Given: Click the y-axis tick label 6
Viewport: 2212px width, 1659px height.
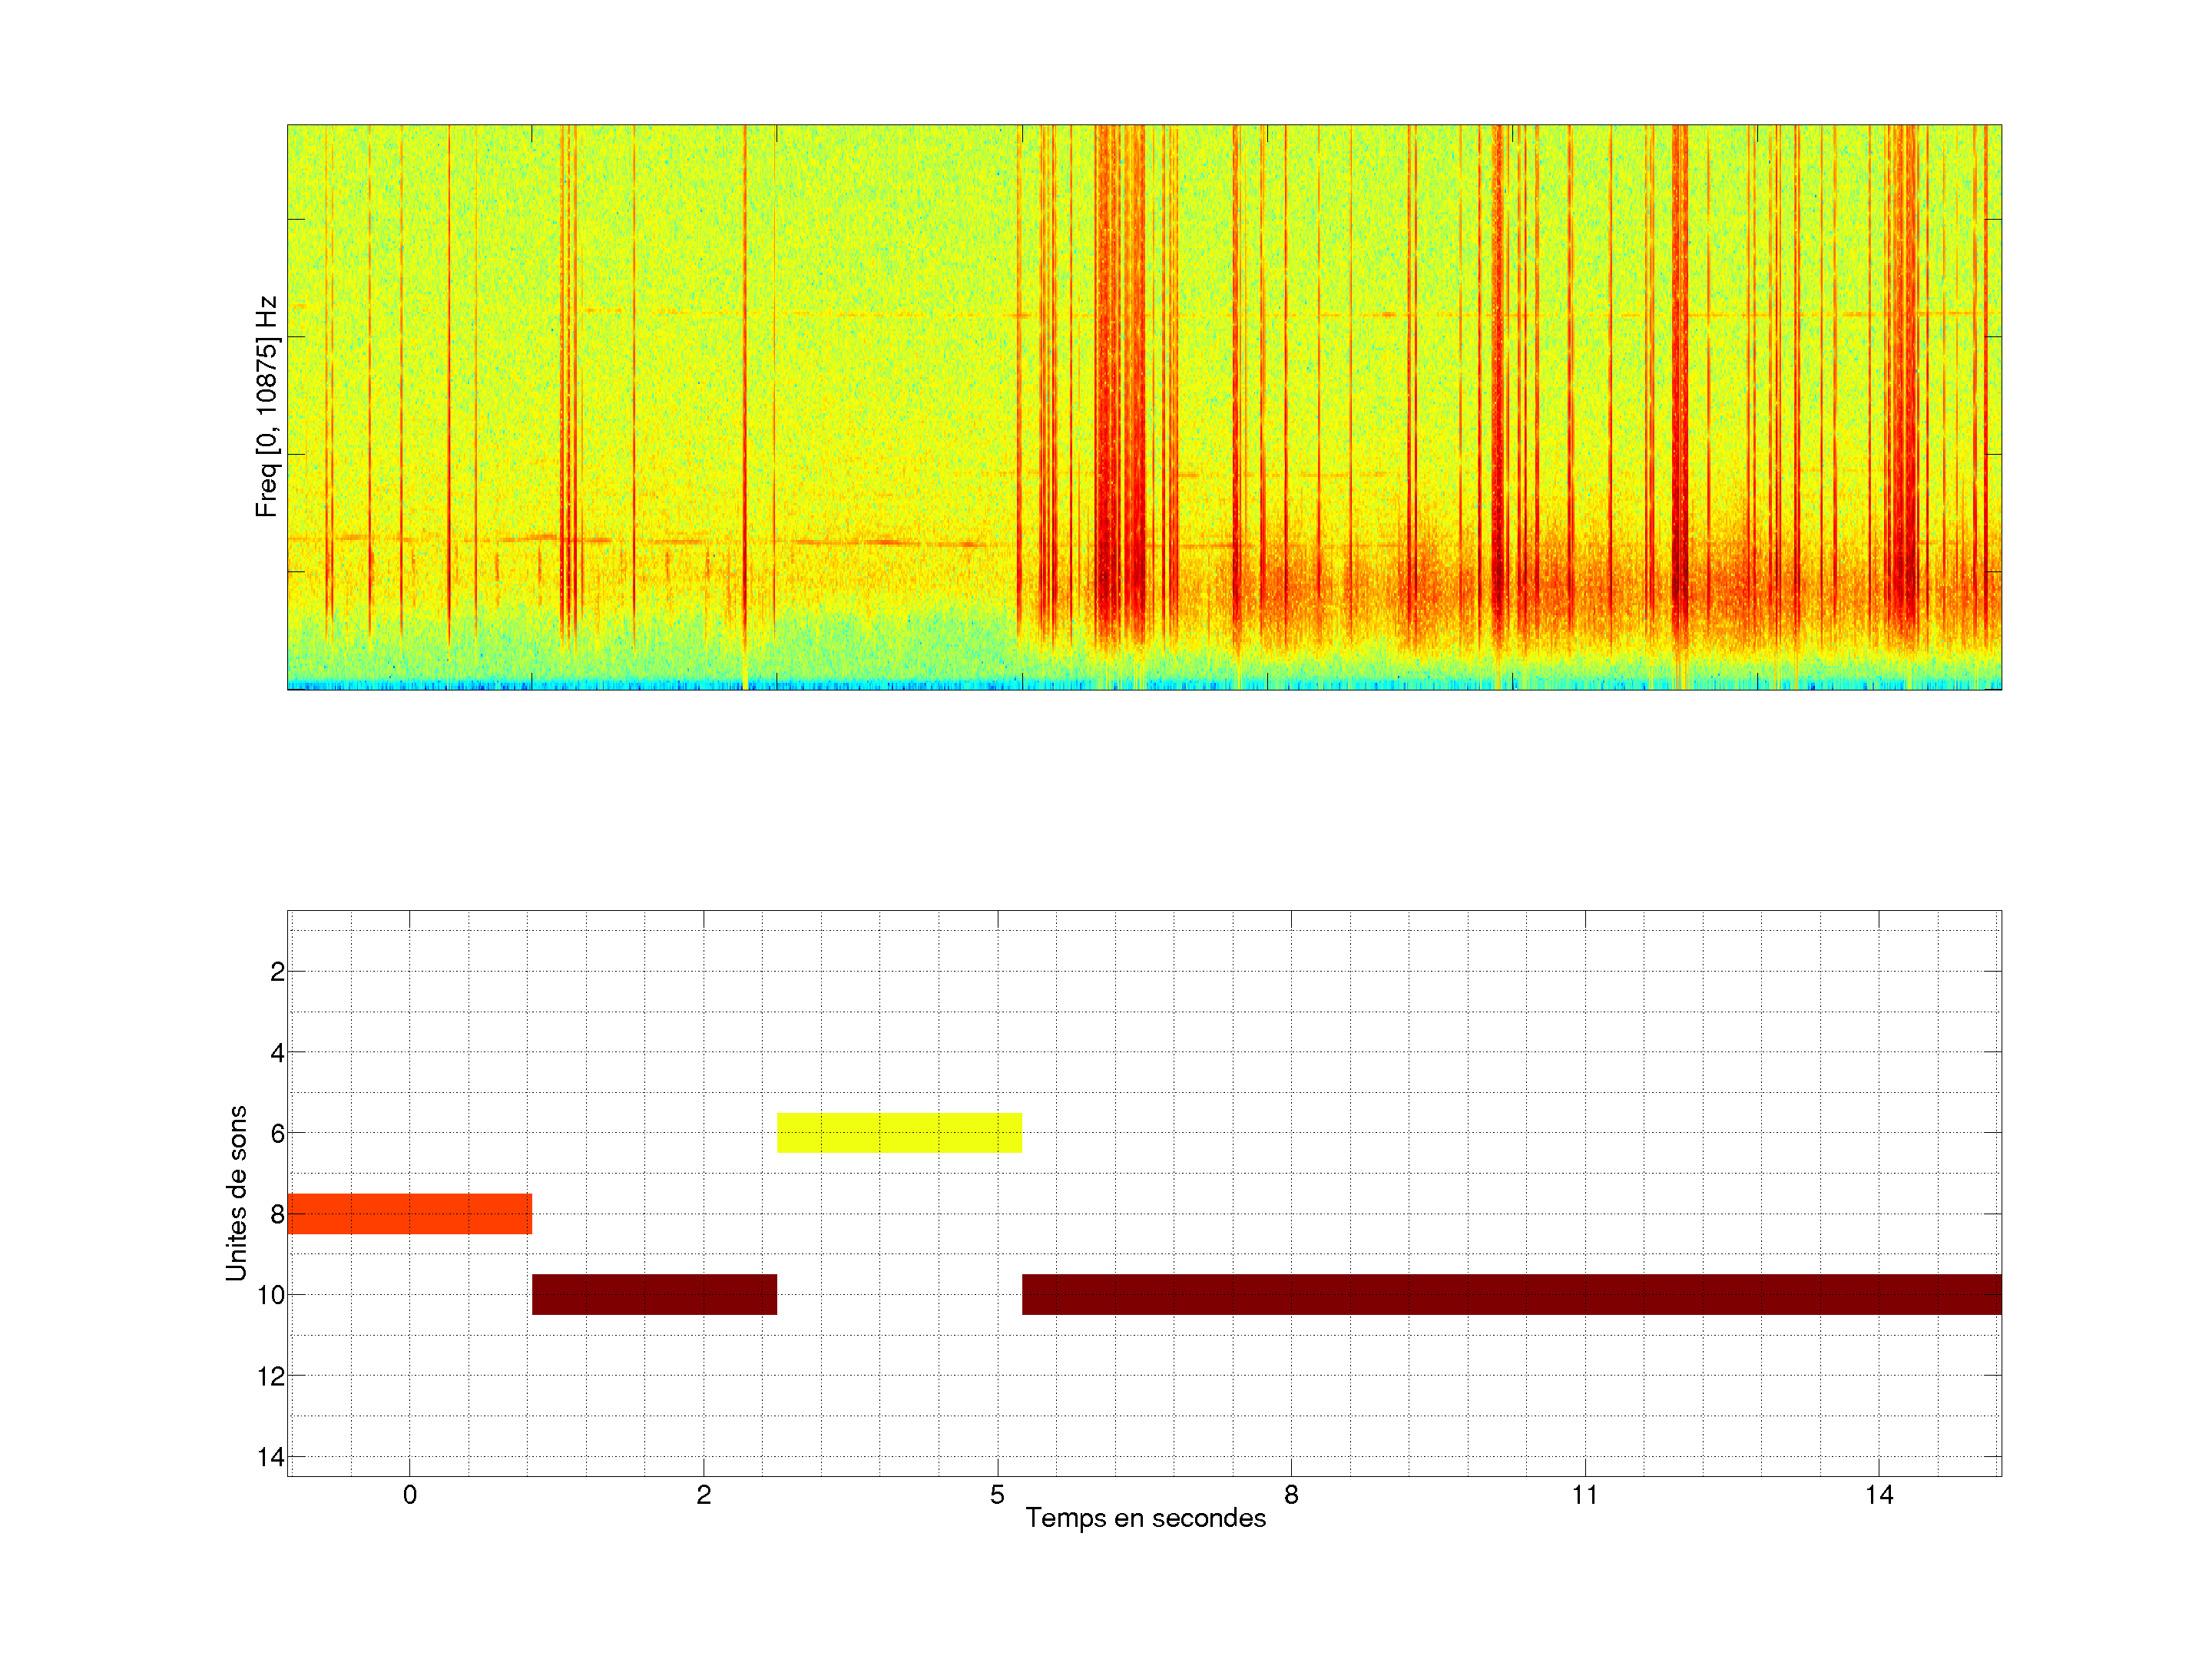Looking at the screenshot, I should click(x=277, y=1134).
